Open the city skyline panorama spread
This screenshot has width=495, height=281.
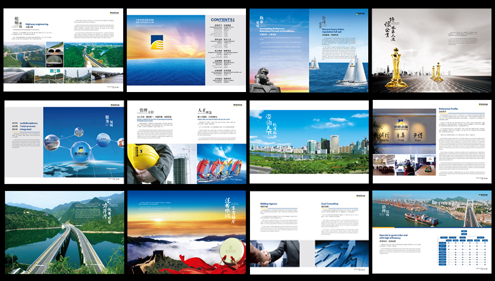(x=309, y=142)
